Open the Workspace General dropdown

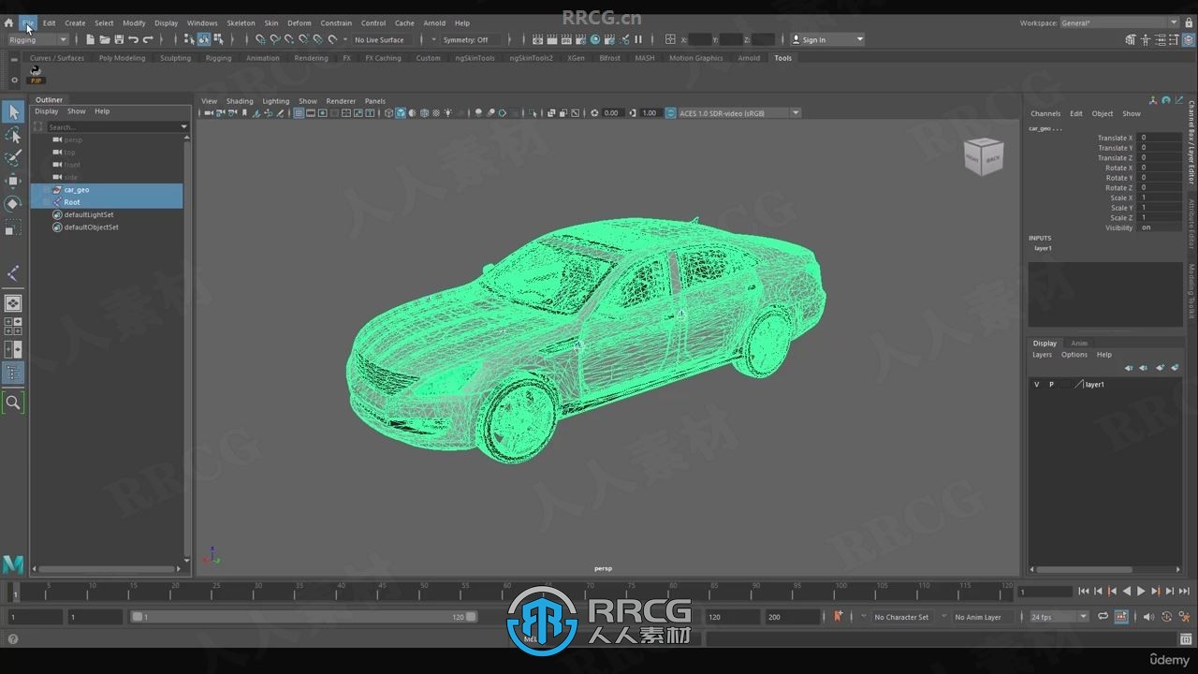1119,22
